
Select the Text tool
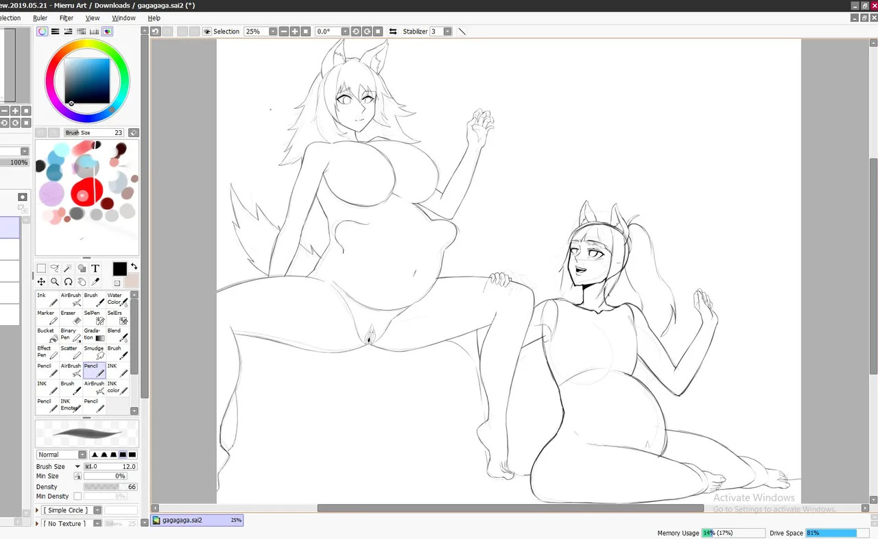[x=95, y=268]
